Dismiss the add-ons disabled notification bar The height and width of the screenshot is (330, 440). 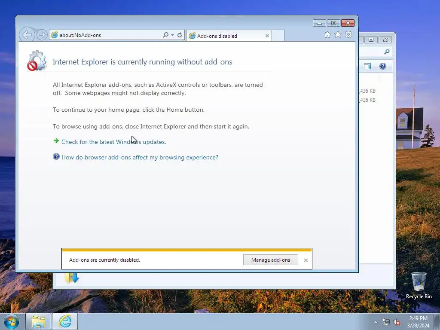306,260
